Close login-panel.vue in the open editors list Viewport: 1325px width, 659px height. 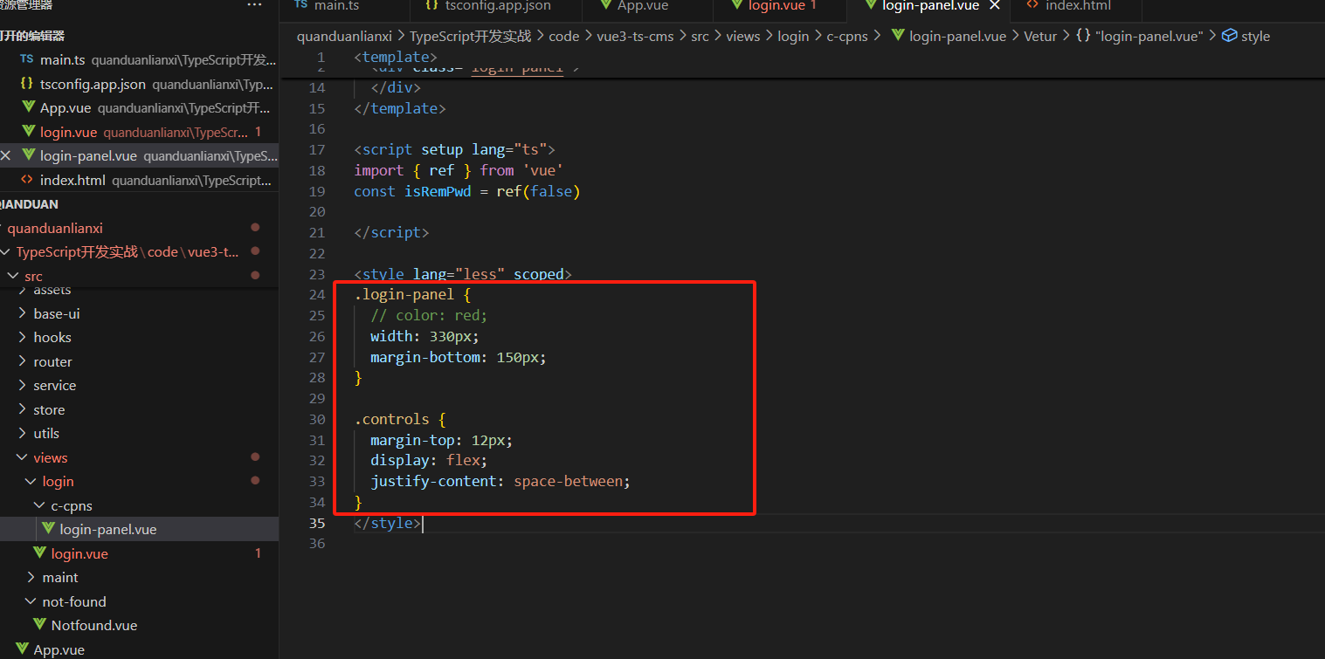click(6, 156)
